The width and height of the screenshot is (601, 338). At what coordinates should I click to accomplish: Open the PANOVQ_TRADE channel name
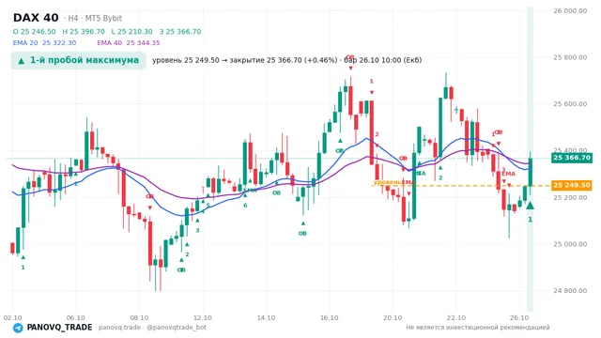point(59,328)
